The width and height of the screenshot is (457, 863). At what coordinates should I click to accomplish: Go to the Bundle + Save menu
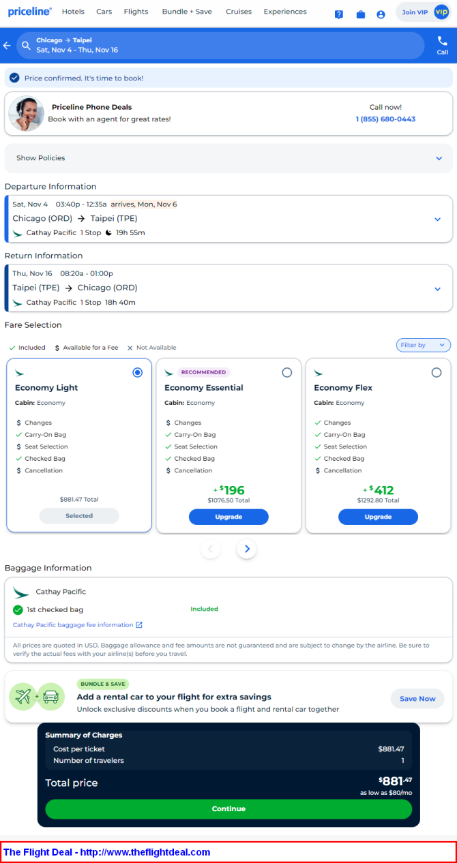point(187,12)
